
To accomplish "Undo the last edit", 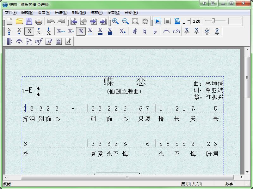I will click(x=51, y=21).
